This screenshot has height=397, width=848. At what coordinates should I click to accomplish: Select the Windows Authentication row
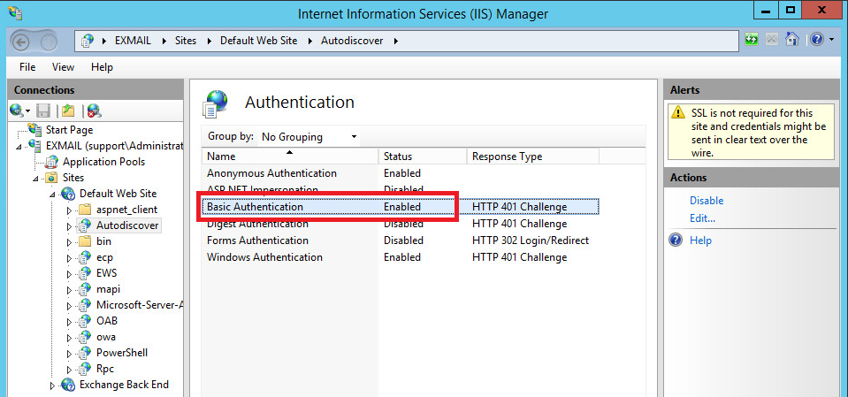(x=401, y=257)
